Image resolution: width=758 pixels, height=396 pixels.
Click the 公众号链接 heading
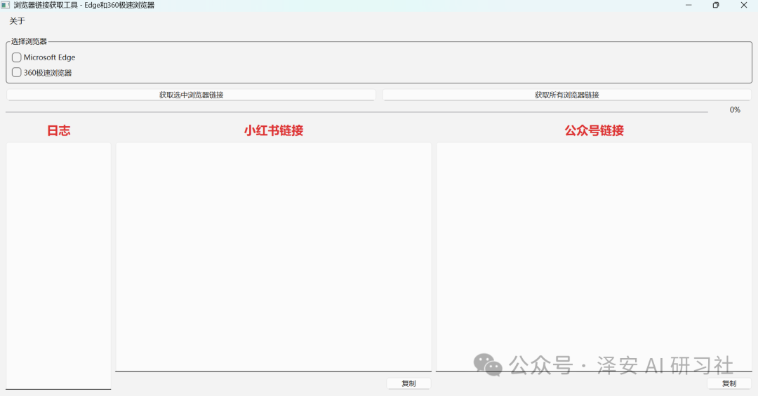594,130
